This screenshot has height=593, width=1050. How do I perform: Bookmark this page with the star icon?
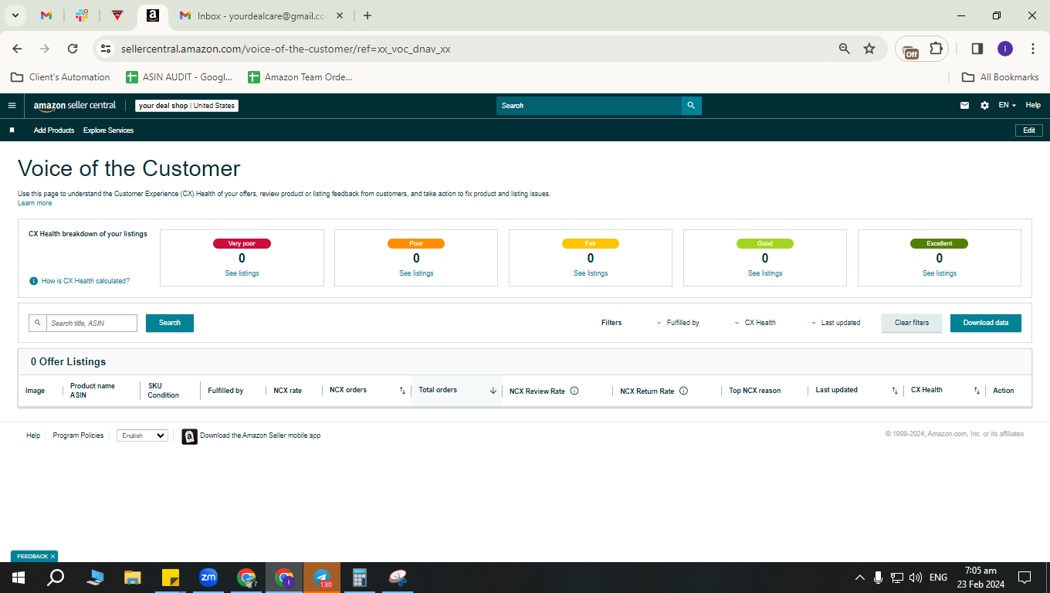869,49
